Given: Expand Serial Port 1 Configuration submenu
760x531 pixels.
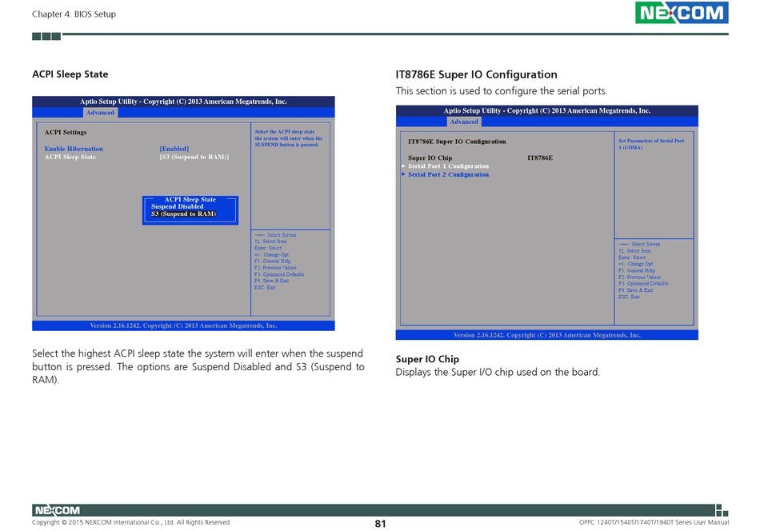Looking at the screenshot, I should [x=448, y=166].
